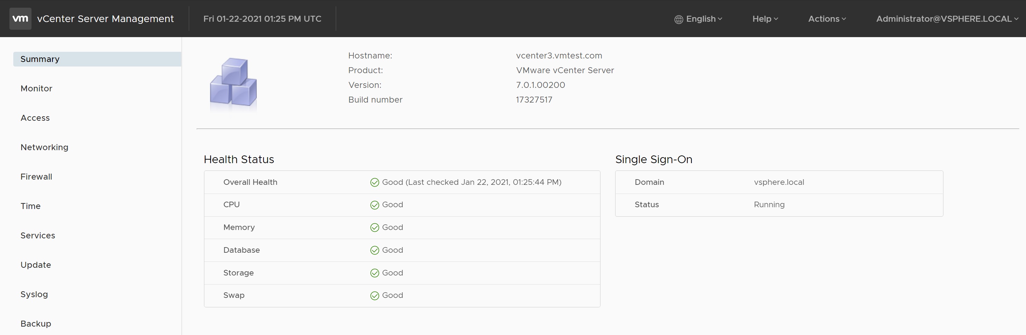
Task: Click the vCenter Server Management title
Action: [105, 19]
